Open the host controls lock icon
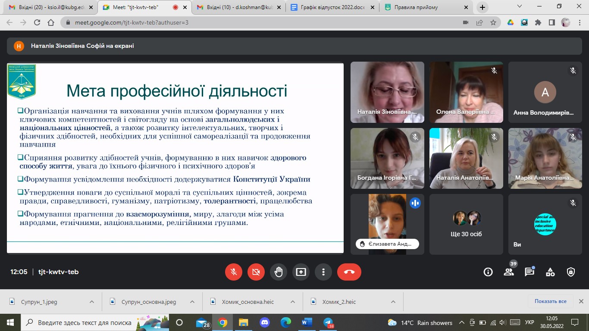The height and width of the screenshot is (331, 589). tap(571, 272)
